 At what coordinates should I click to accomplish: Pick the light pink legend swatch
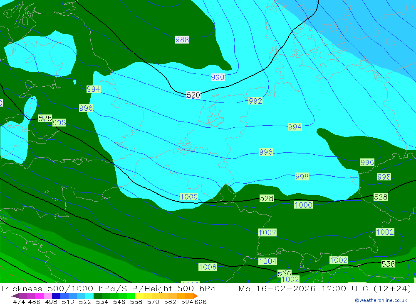coord(47,296)
